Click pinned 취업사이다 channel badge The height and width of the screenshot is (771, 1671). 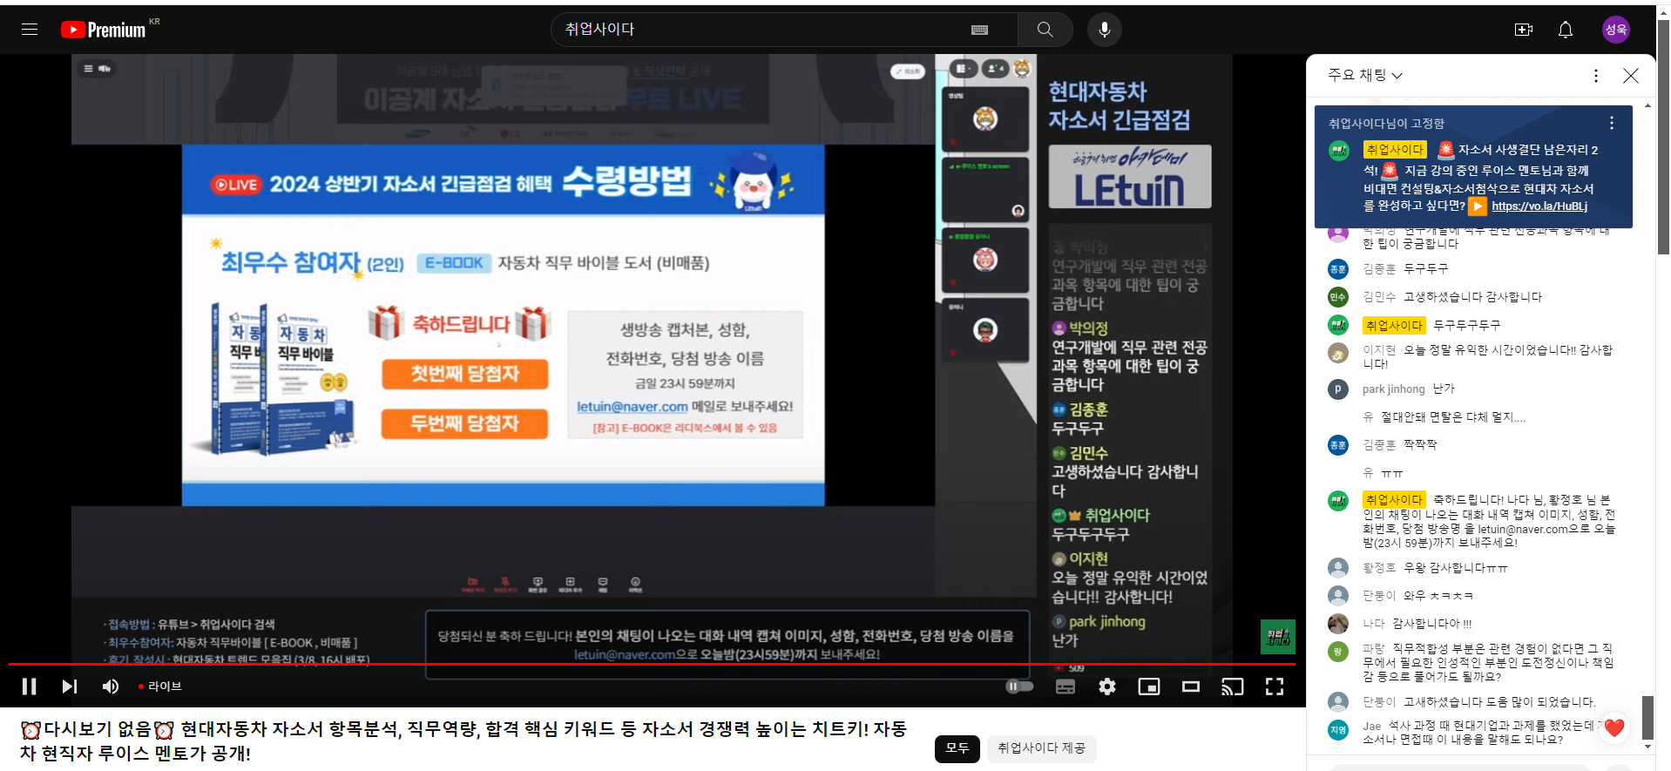[x=1394, y=150]
